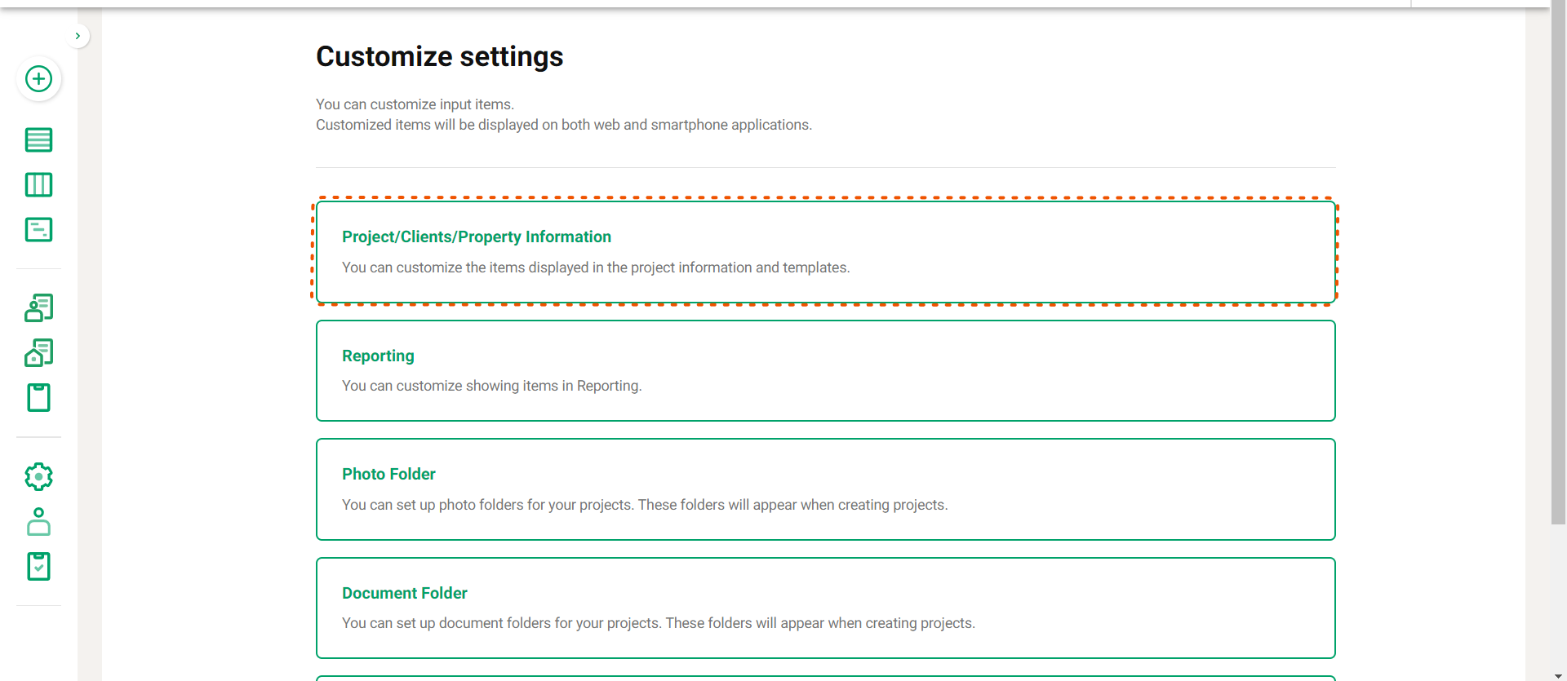Click the blank clipboard icon in sidebar
1567x681 pixels.
(x=38, y=398)
